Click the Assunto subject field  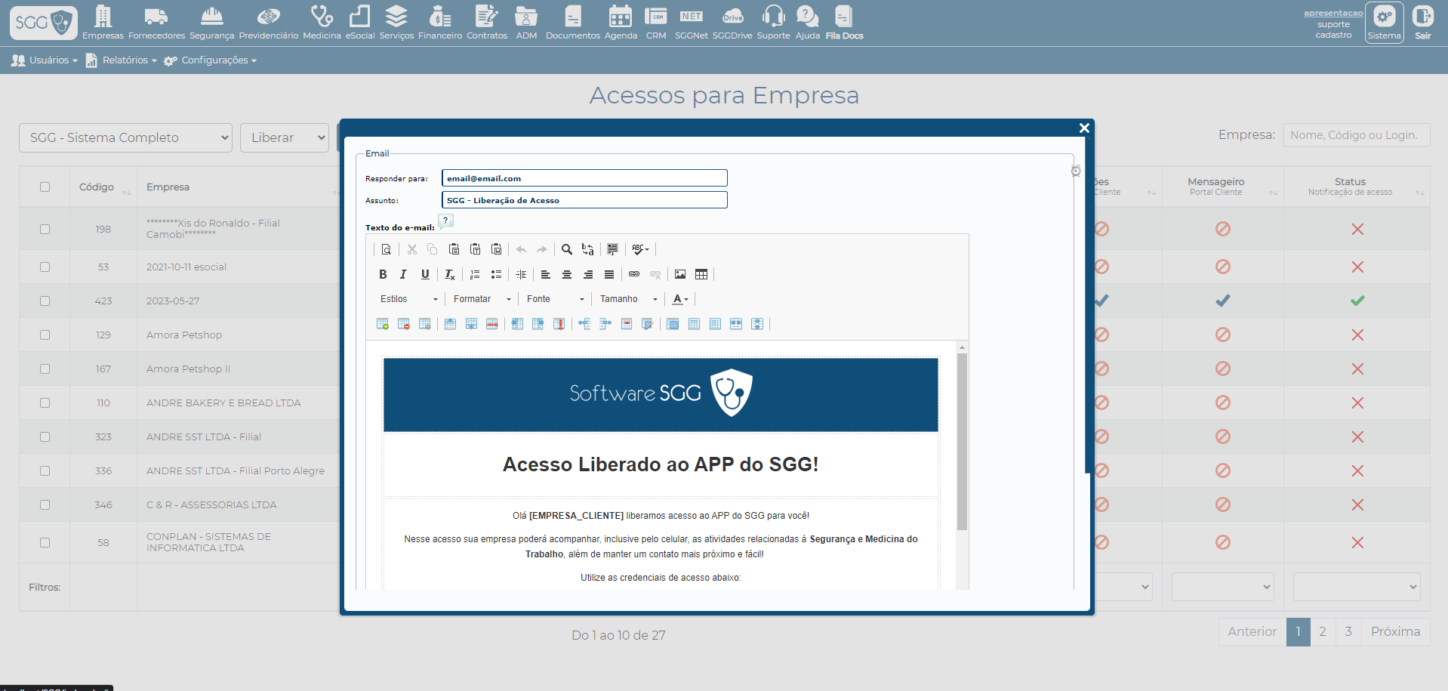click(x=584, y=200)
